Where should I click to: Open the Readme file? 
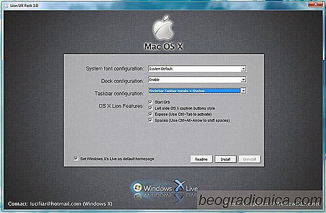click(x=201, y=159)
